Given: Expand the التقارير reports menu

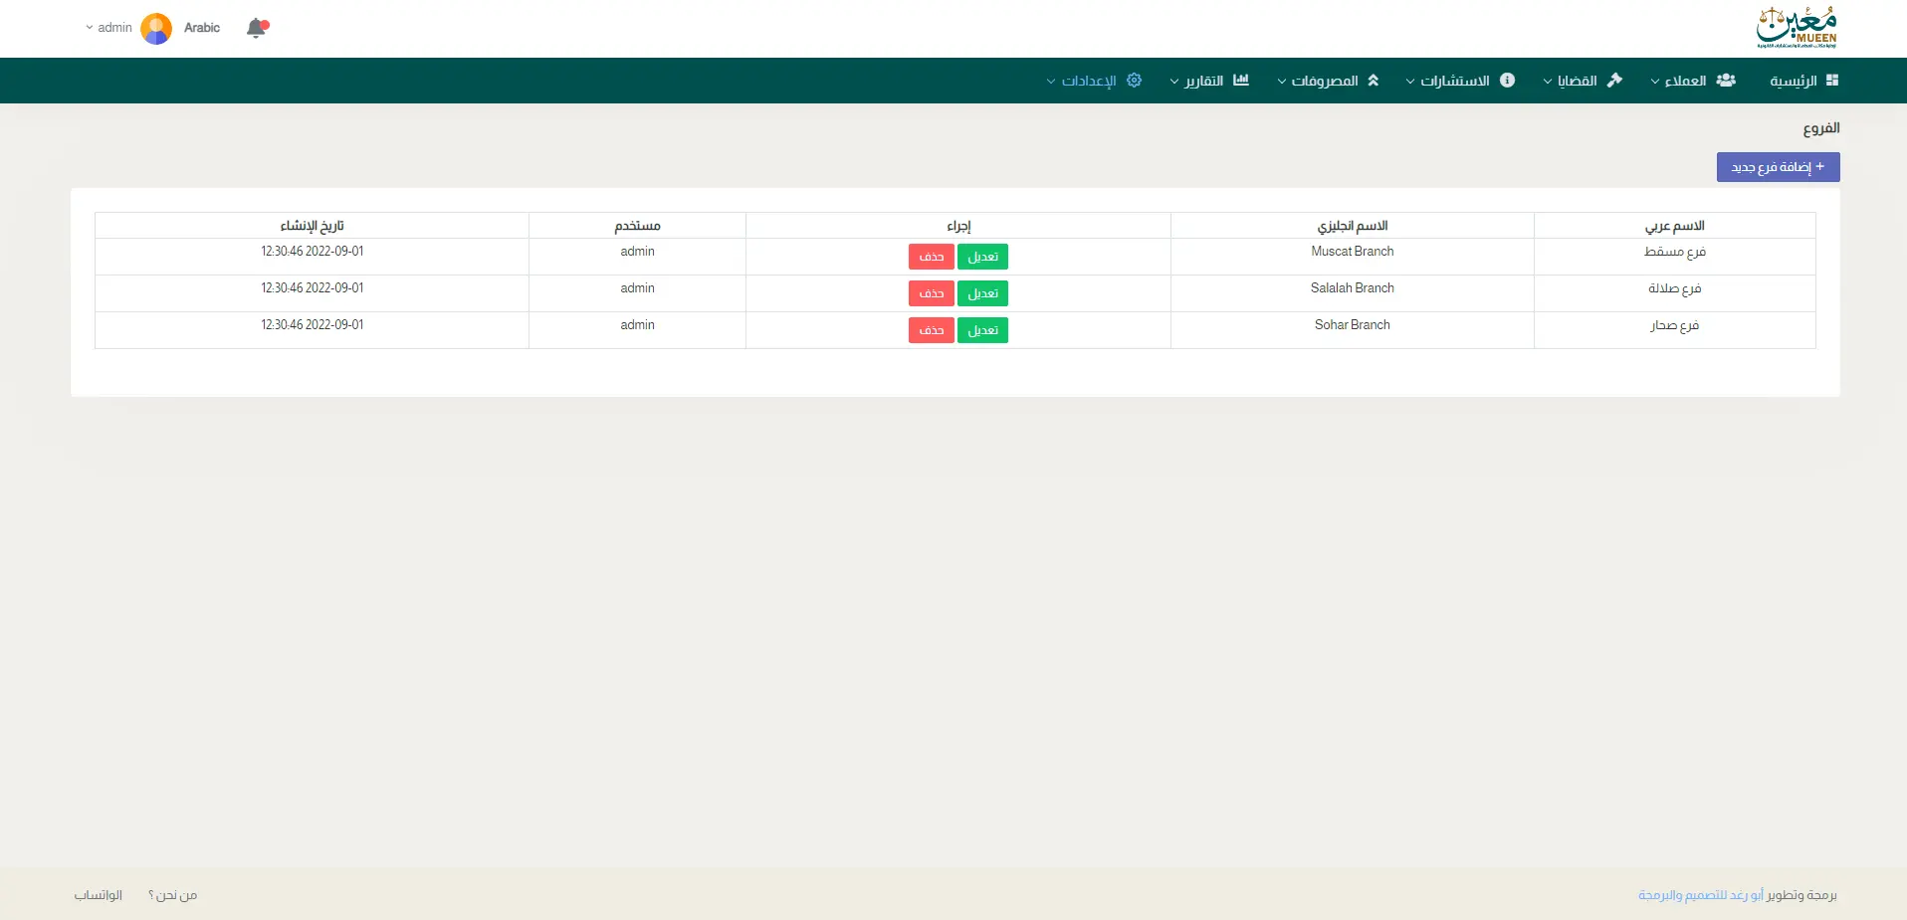Looking at the screenshot, I should pyautogui.click(x=1202, y=81).
